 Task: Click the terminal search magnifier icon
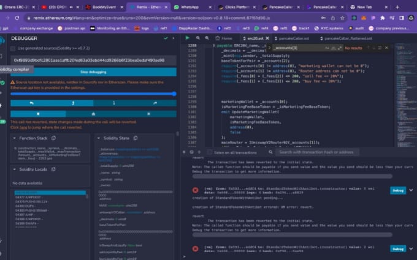tap(270, 152)
